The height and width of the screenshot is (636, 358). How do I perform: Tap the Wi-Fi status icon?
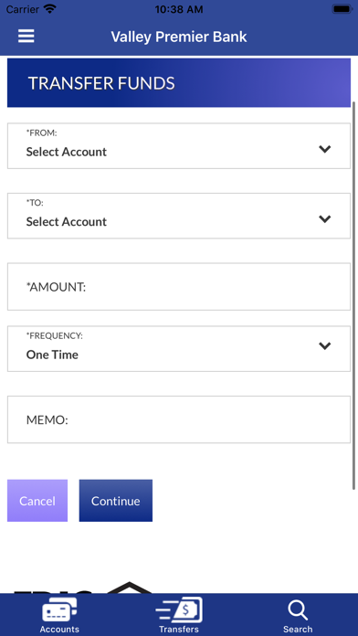click(50, 9)
